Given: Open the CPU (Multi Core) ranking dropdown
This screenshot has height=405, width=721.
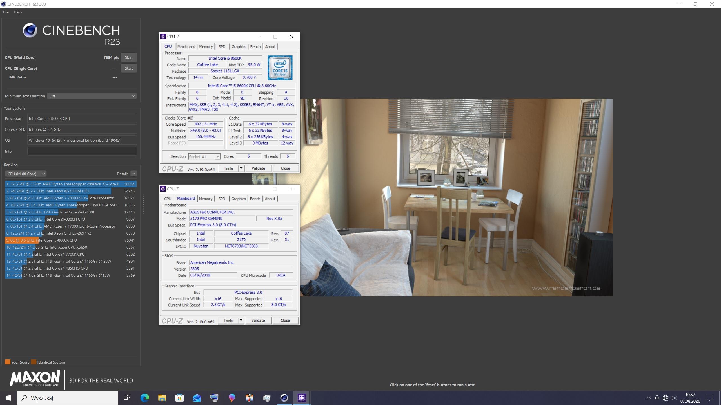Looking at the screenshot, I should [x=26, y=174].
